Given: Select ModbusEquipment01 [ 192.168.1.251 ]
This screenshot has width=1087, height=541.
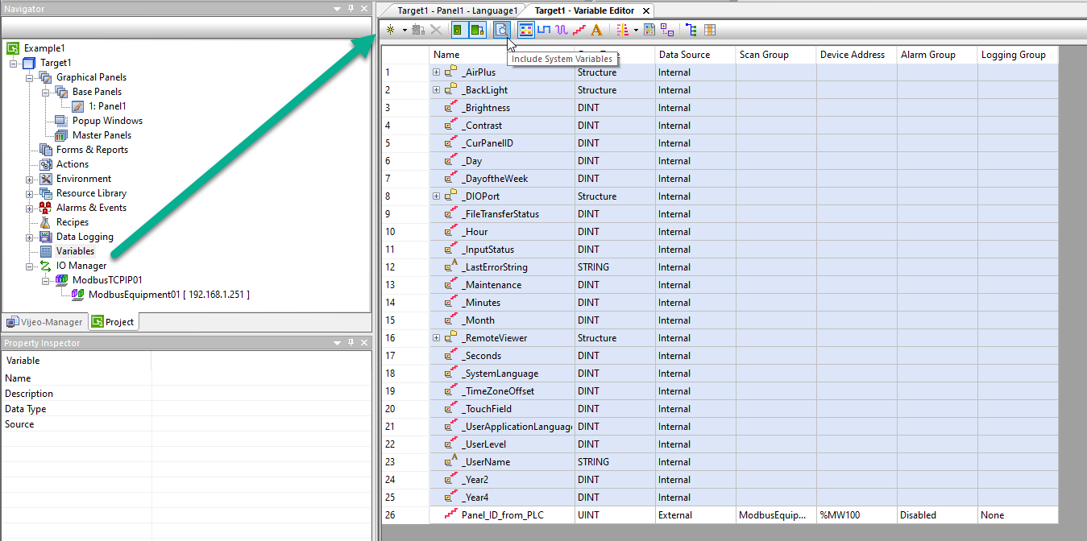Looking at the screenshot, I should click(169, 295).
